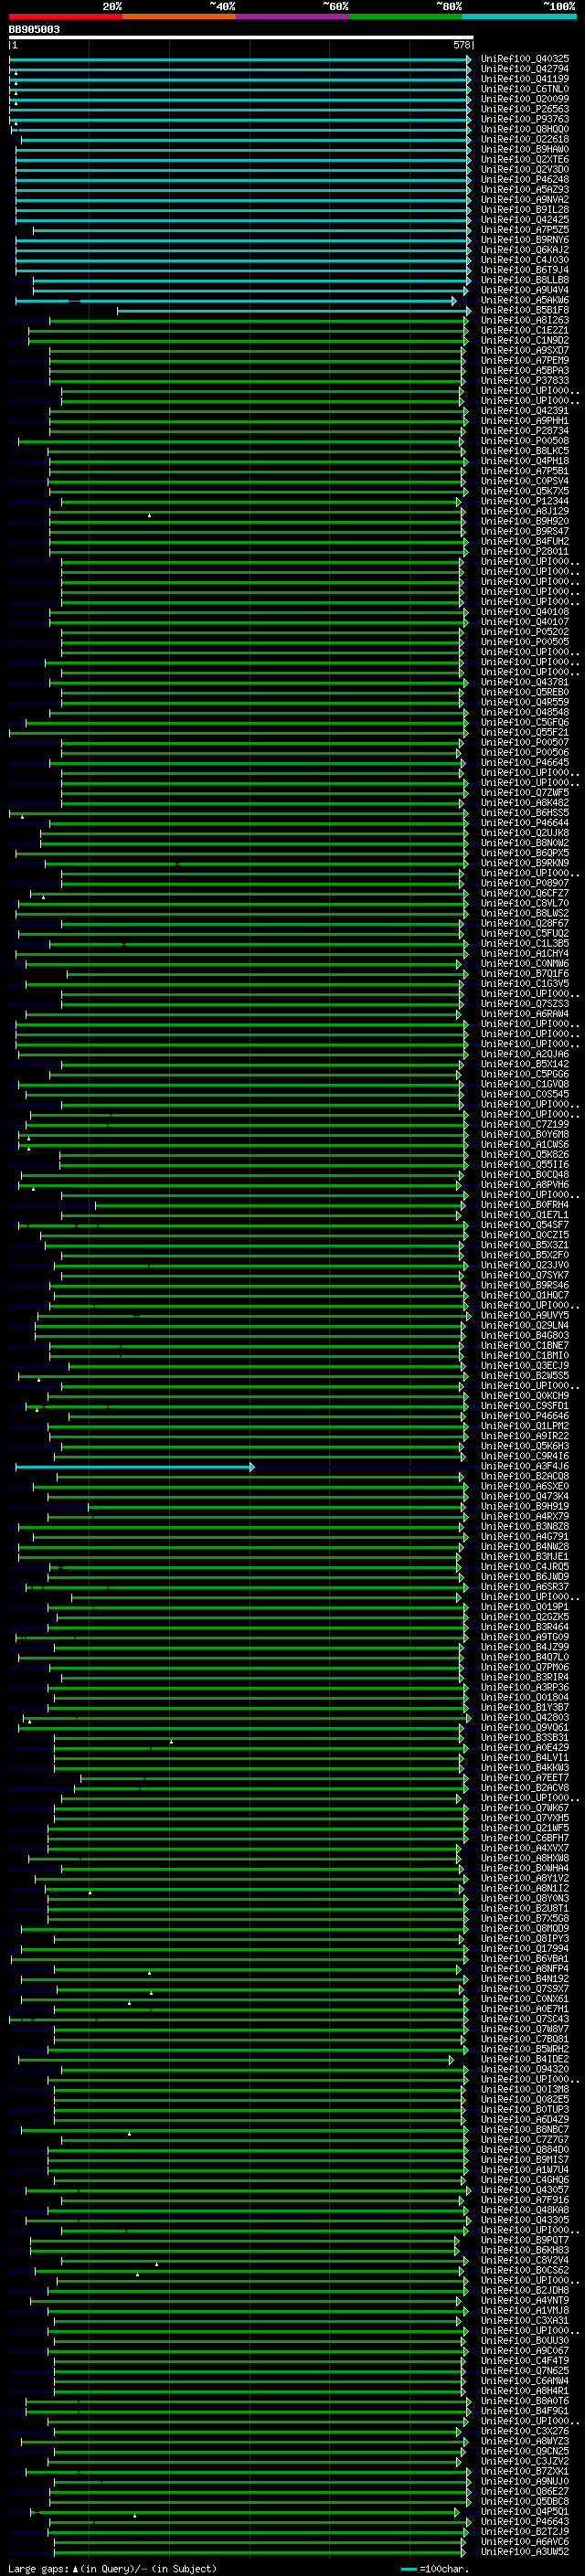The width and height of the screenshot is (585, 2576).
Task: Click the orange ~40% identity legend segment
Action: coord(179,16)
